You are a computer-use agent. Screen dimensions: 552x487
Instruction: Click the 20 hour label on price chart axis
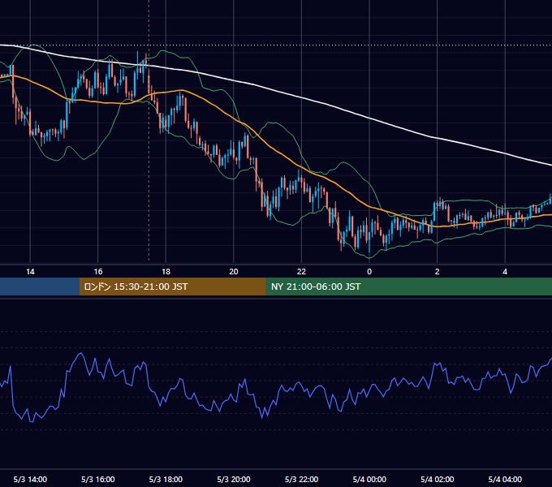[x=234, y=272]
